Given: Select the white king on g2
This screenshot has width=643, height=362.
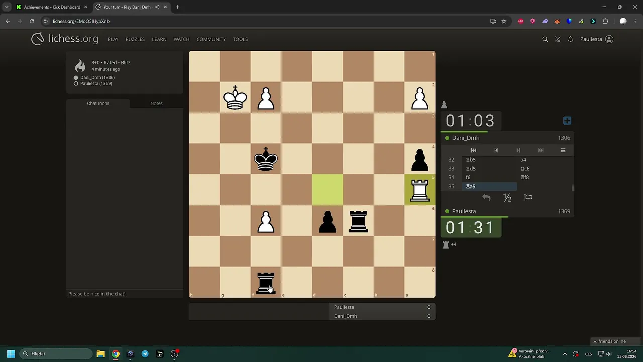Looking at the screenshot, I should [x=235, y=98].
